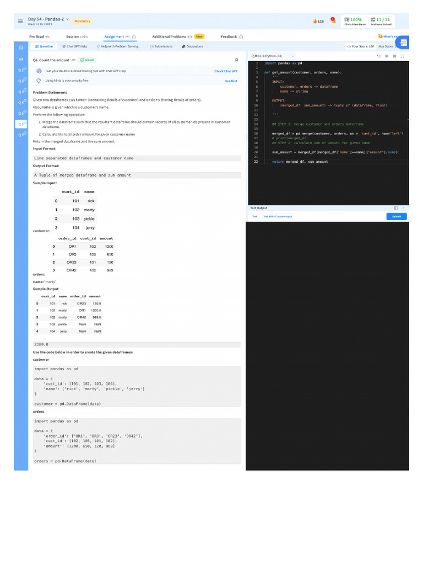Reset the code editor
Screen dimensions: 423x565
click(x=378, y=56)
